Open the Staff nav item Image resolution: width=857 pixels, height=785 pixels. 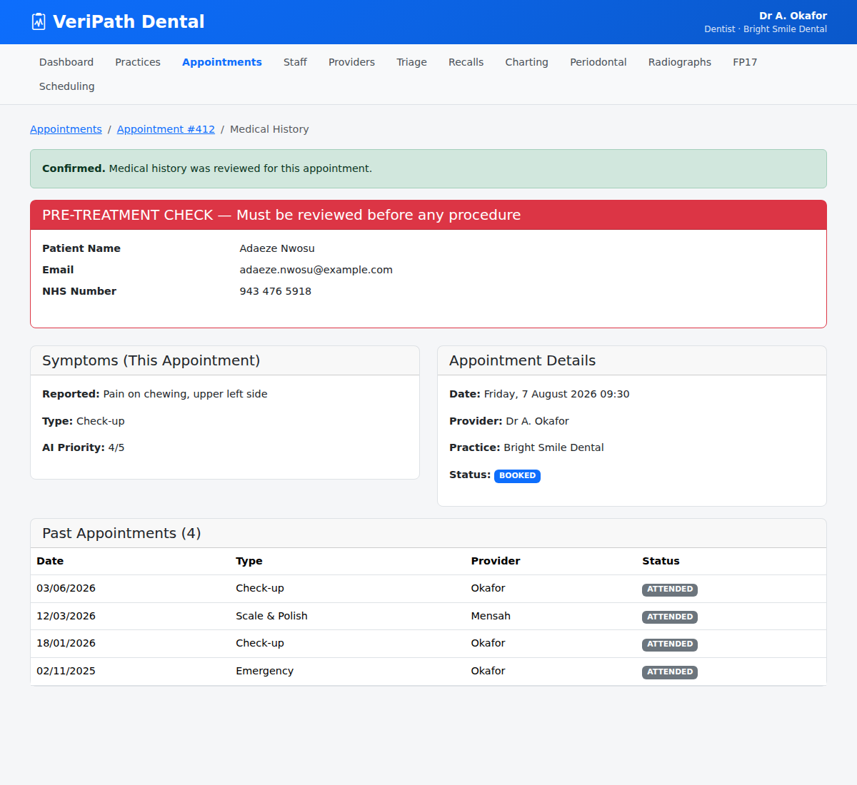(x=295, y=62)
